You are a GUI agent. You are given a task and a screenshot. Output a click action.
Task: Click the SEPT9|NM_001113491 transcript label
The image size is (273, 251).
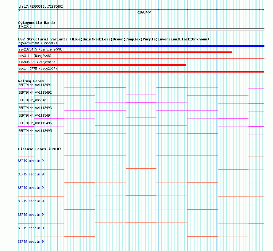35,85
